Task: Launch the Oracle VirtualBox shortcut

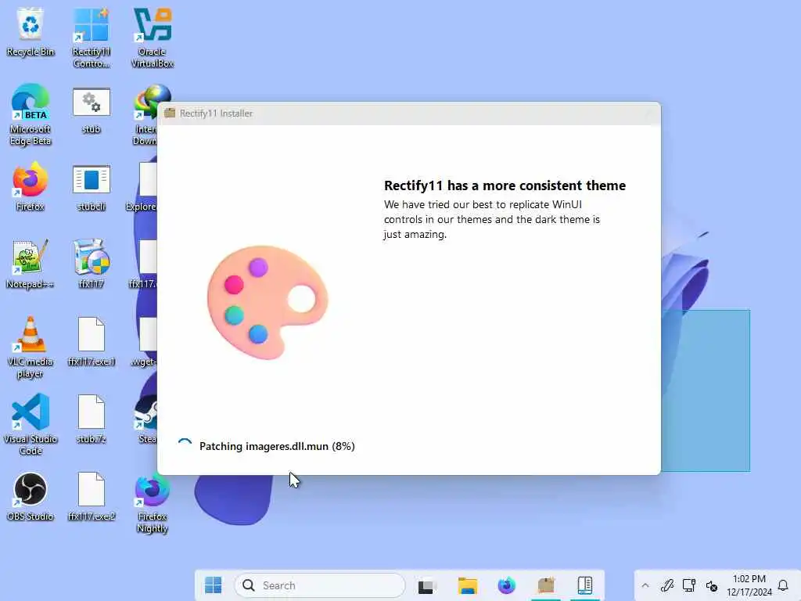Action: pos(153,38)
